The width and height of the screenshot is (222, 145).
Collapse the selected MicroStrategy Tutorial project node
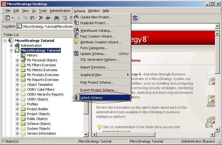pos(11,50)
